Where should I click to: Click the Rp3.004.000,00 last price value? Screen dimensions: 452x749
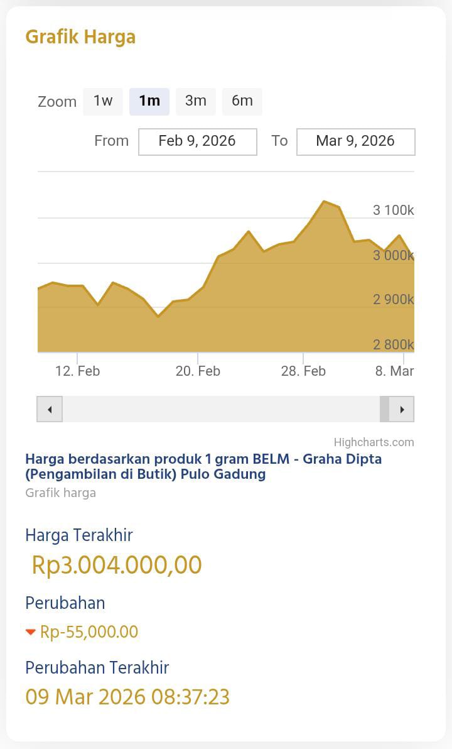coord(117,565)
